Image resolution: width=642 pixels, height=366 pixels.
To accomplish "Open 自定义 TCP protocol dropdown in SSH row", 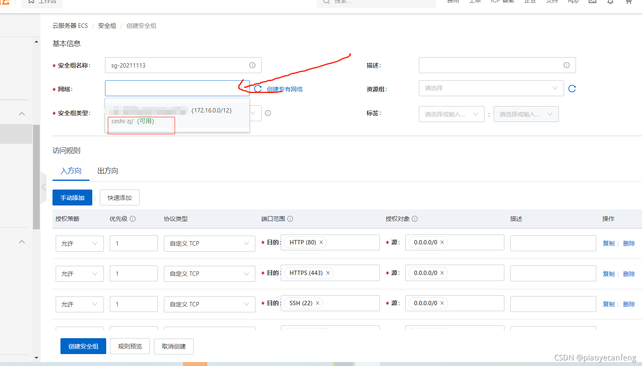I will click(210, 304).
